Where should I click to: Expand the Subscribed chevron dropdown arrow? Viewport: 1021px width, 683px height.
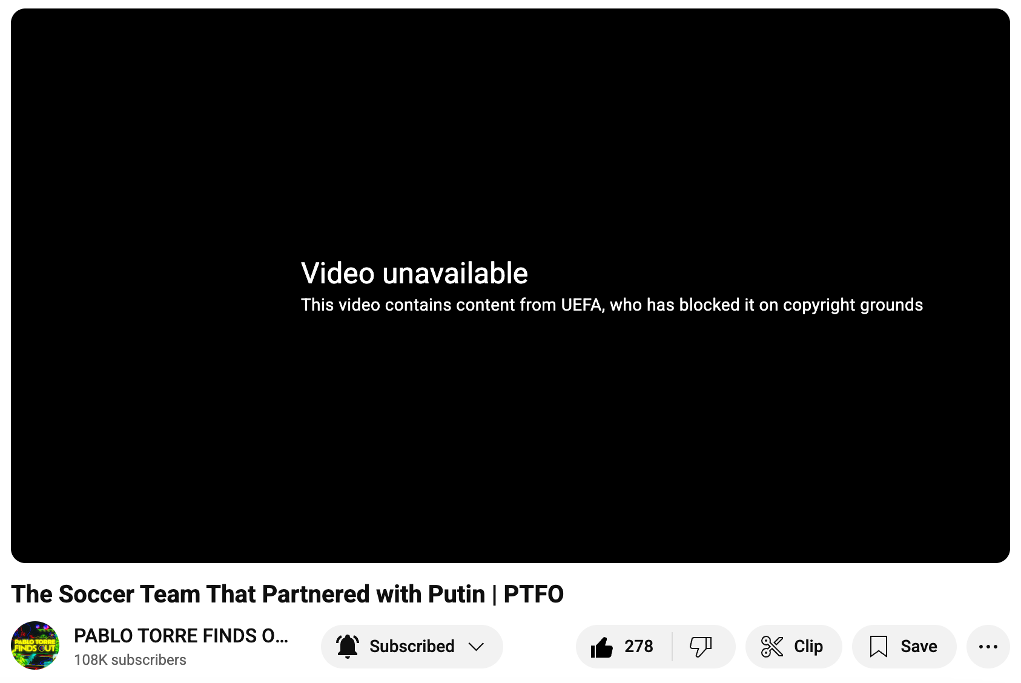477,647
